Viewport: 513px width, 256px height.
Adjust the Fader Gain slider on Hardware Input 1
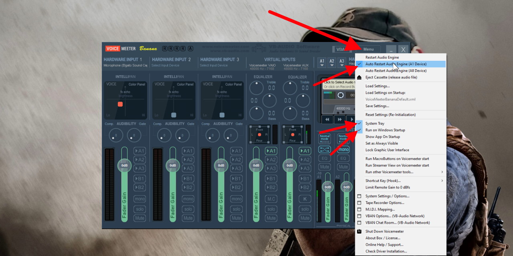pyautogui.click(x=124, y=165)
